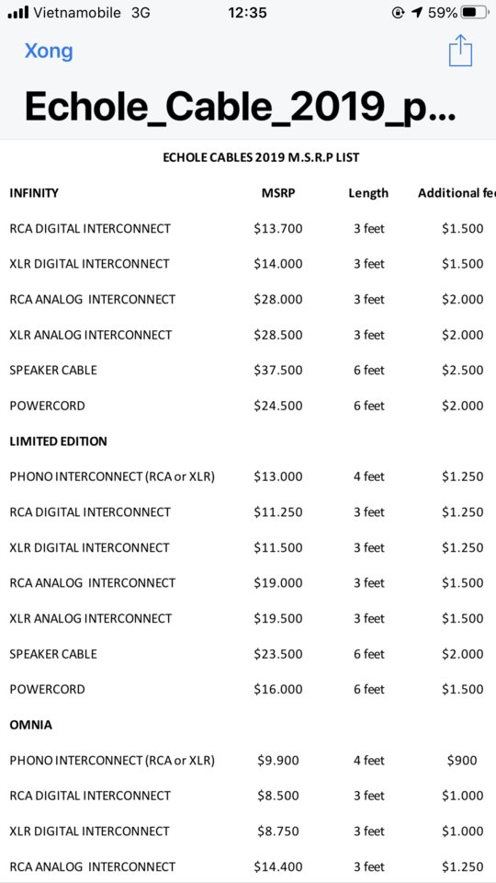Screen dimensions: 496x883
Task: Tap the Length column header
Action: (x=368, y=193)
